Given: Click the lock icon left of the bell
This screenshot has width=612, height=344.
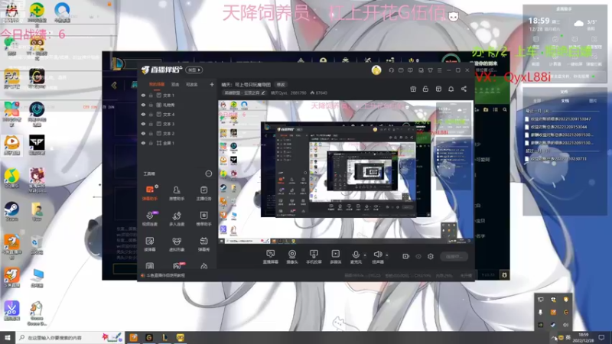Looking at the screenshot, I should click(x=425, y=89).
